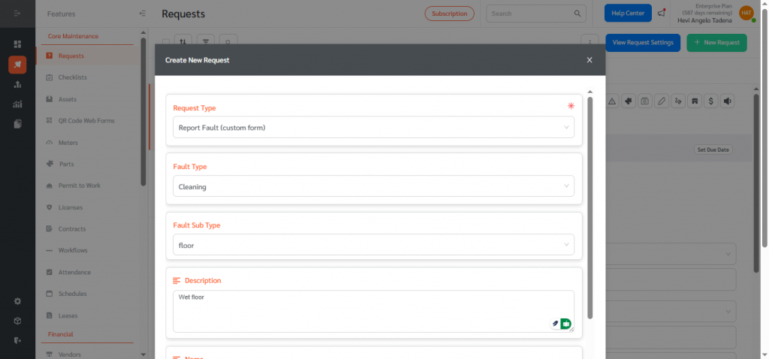Click the announcements megaphone icon
The image size is (769, 359).
(x=661, y=13)
